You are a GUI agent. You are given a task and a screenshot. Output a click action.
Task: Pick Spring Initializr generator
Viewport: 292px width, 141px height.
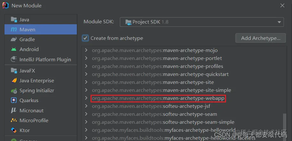(x=41, y=91)
